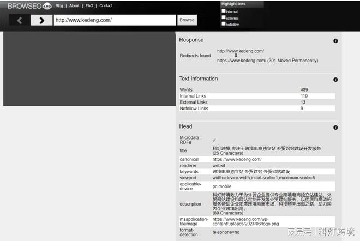Screen dimensions: 360x241
Task: Click the BROWSEO eye logo
Action: point(30,6)
